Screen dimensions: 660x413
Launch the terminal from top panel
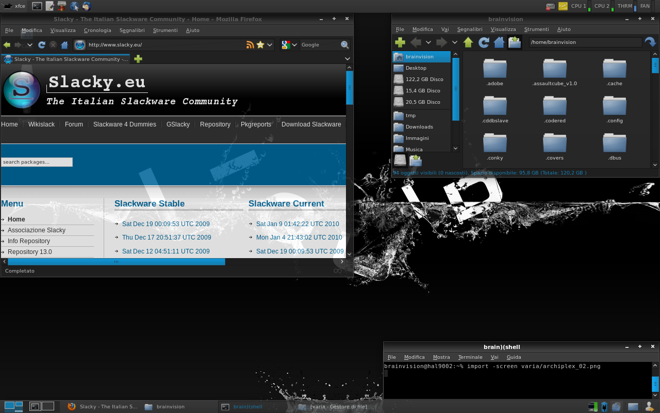point(37,6)
